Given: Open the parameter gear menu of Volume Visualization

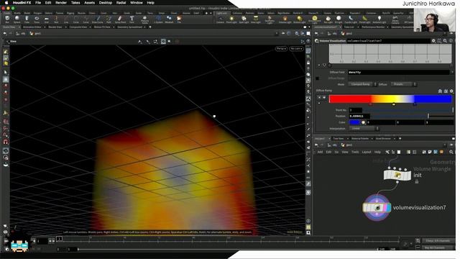Looking at the screenshot, I should [x=433, y=41].
